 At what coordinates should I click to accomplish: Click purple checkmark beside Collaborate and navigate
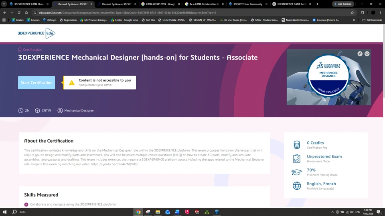pos(26,204)
